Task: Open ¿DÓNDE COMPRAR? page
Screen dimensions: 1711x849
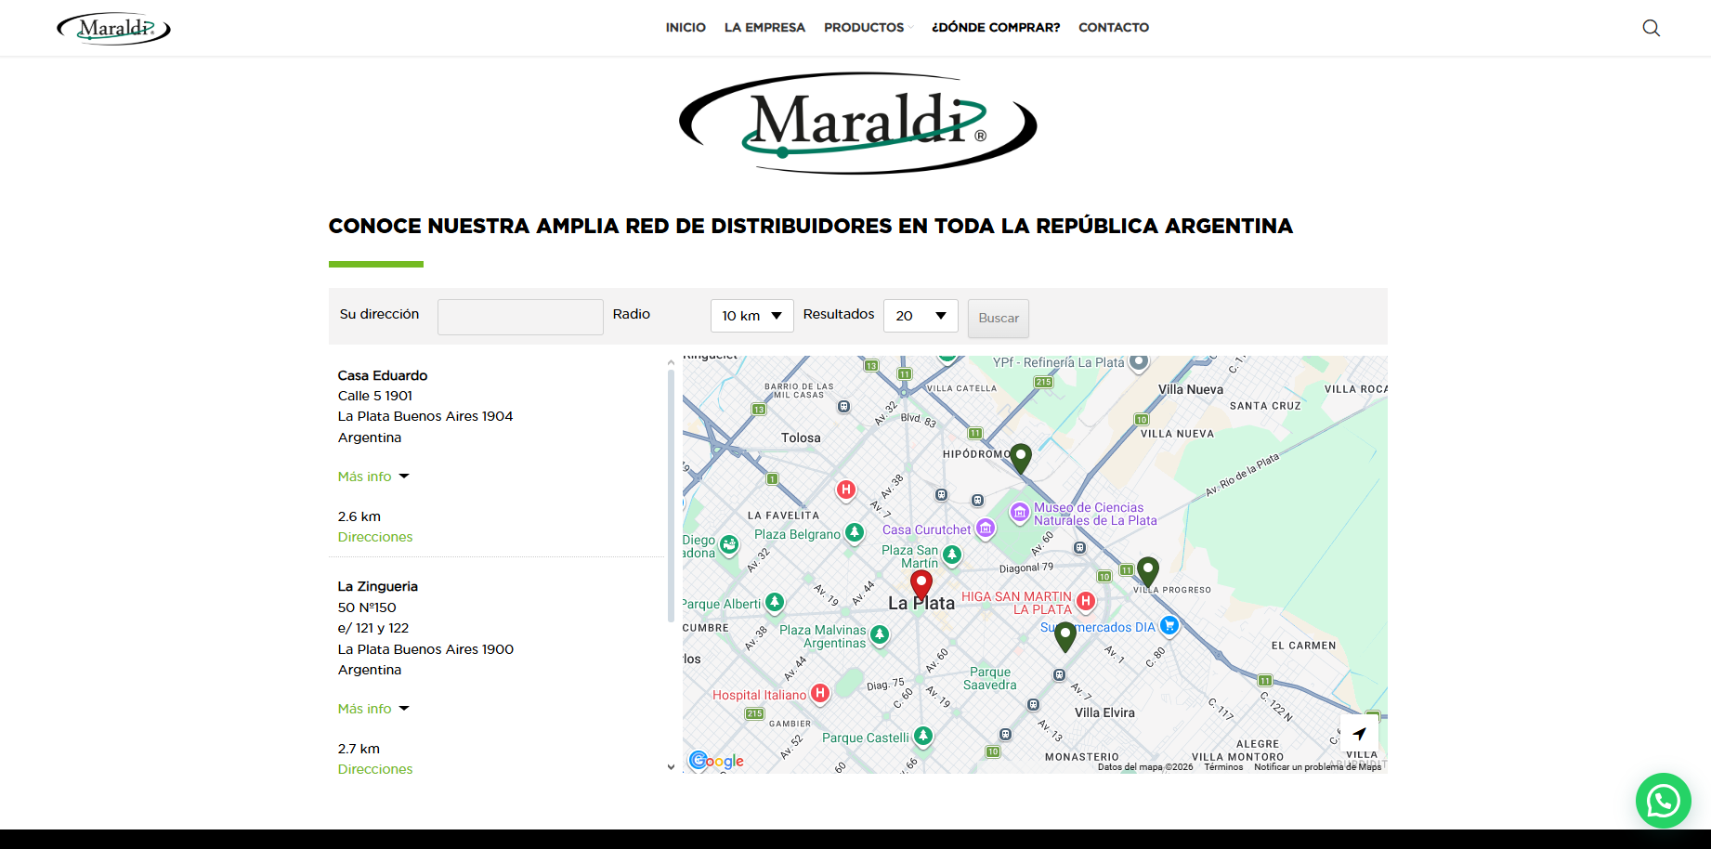Action: click(996, 28)
